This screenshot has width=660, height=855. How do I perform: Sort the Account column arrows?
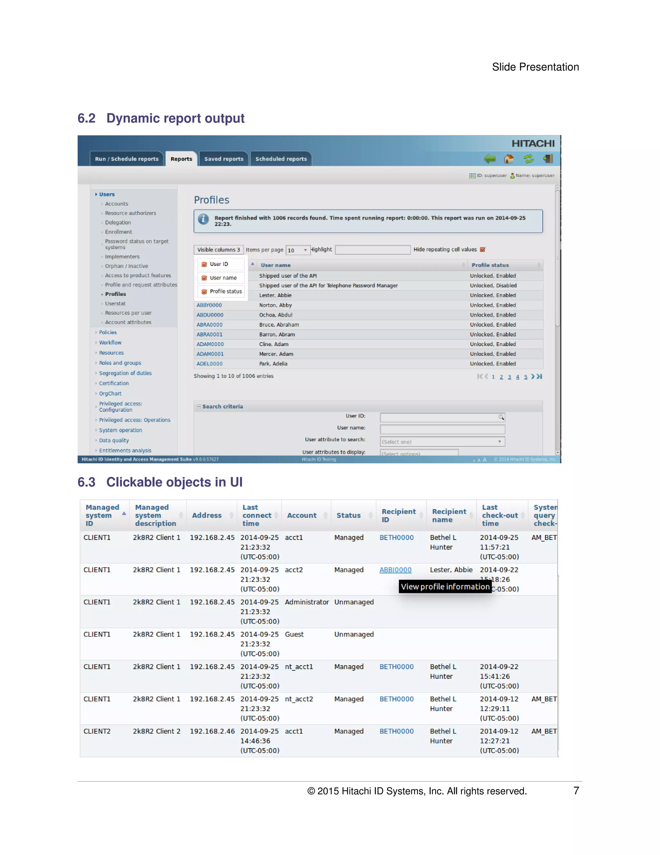(325, 515)
